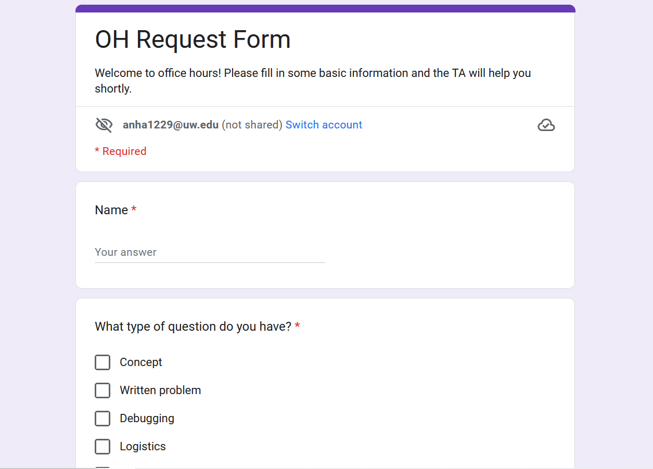Click the 'Welcome to office hours' description
Image resolution: width=653 pixels, height=469 pixels.
pyautogui.click(x=313, y=81)
